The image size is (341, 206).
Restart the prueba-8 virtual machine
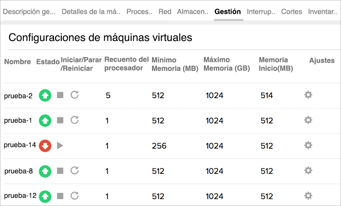pos(74,171)
